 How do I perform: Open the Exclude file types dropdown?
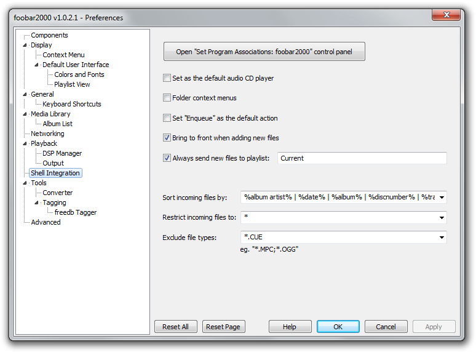point(442,237)
